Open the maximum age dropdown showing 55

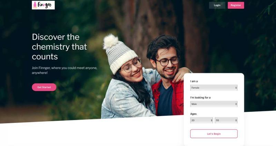click(x=226, y=120)
